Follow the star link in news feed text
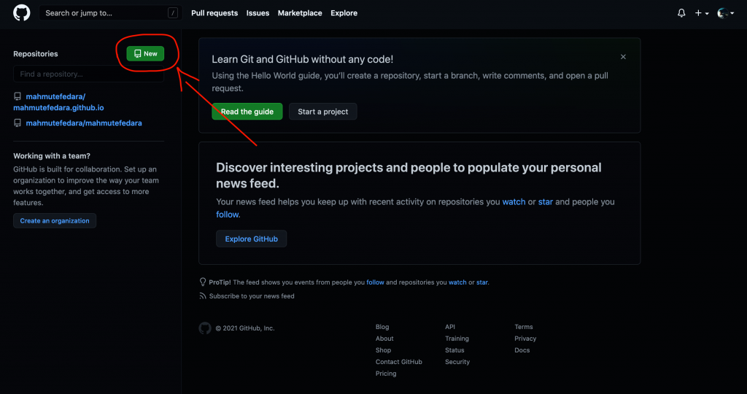Image resolution: width=747 pixels, height=394 pixels. pos(546,201)
